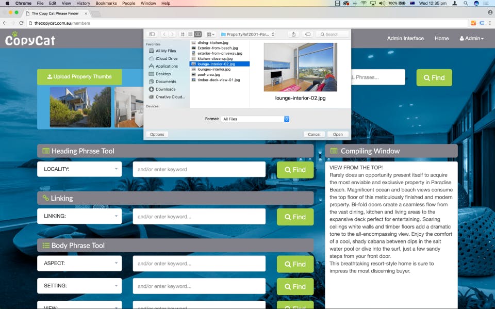Click Chrome back arrow

coord(5,23)
